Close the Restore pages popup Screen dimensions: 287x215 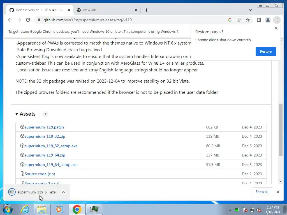tap(276, 28)
